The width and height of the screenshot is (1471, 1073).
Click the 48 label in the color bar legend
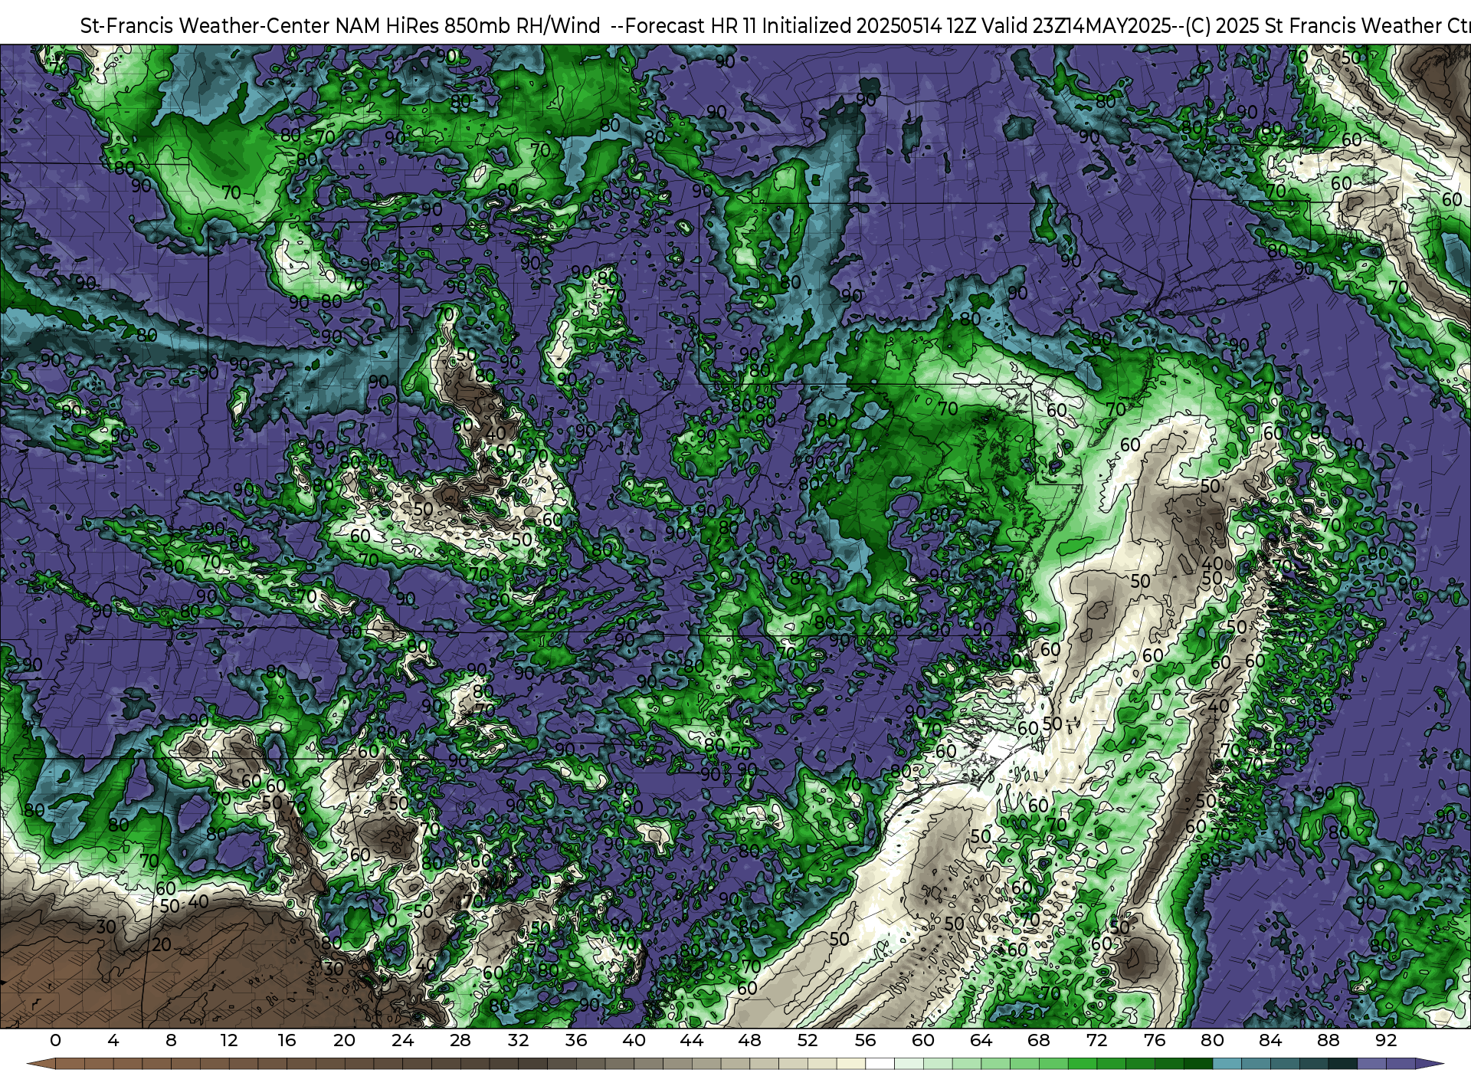point(749,1040)
